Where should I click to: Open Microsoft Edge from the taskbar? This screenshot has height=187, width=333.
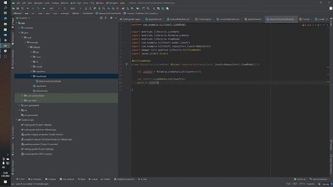coord(5,19)
